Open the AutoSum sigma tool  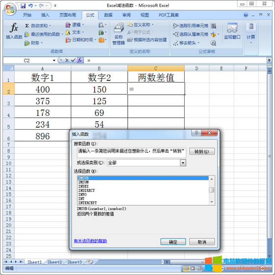[x=27, y=26]
